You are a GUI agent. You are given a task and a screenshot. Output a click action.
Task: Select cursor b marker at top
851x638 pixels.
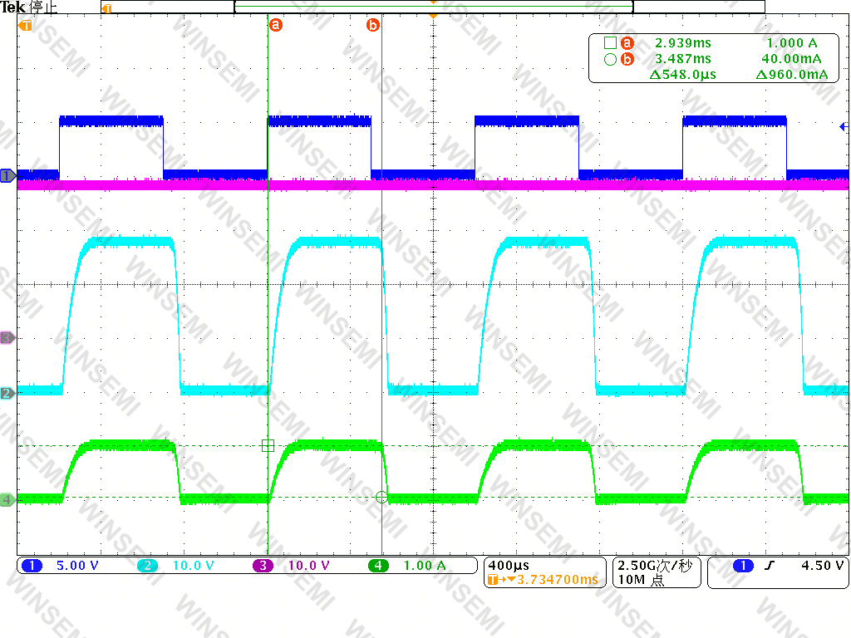point(373,25)
